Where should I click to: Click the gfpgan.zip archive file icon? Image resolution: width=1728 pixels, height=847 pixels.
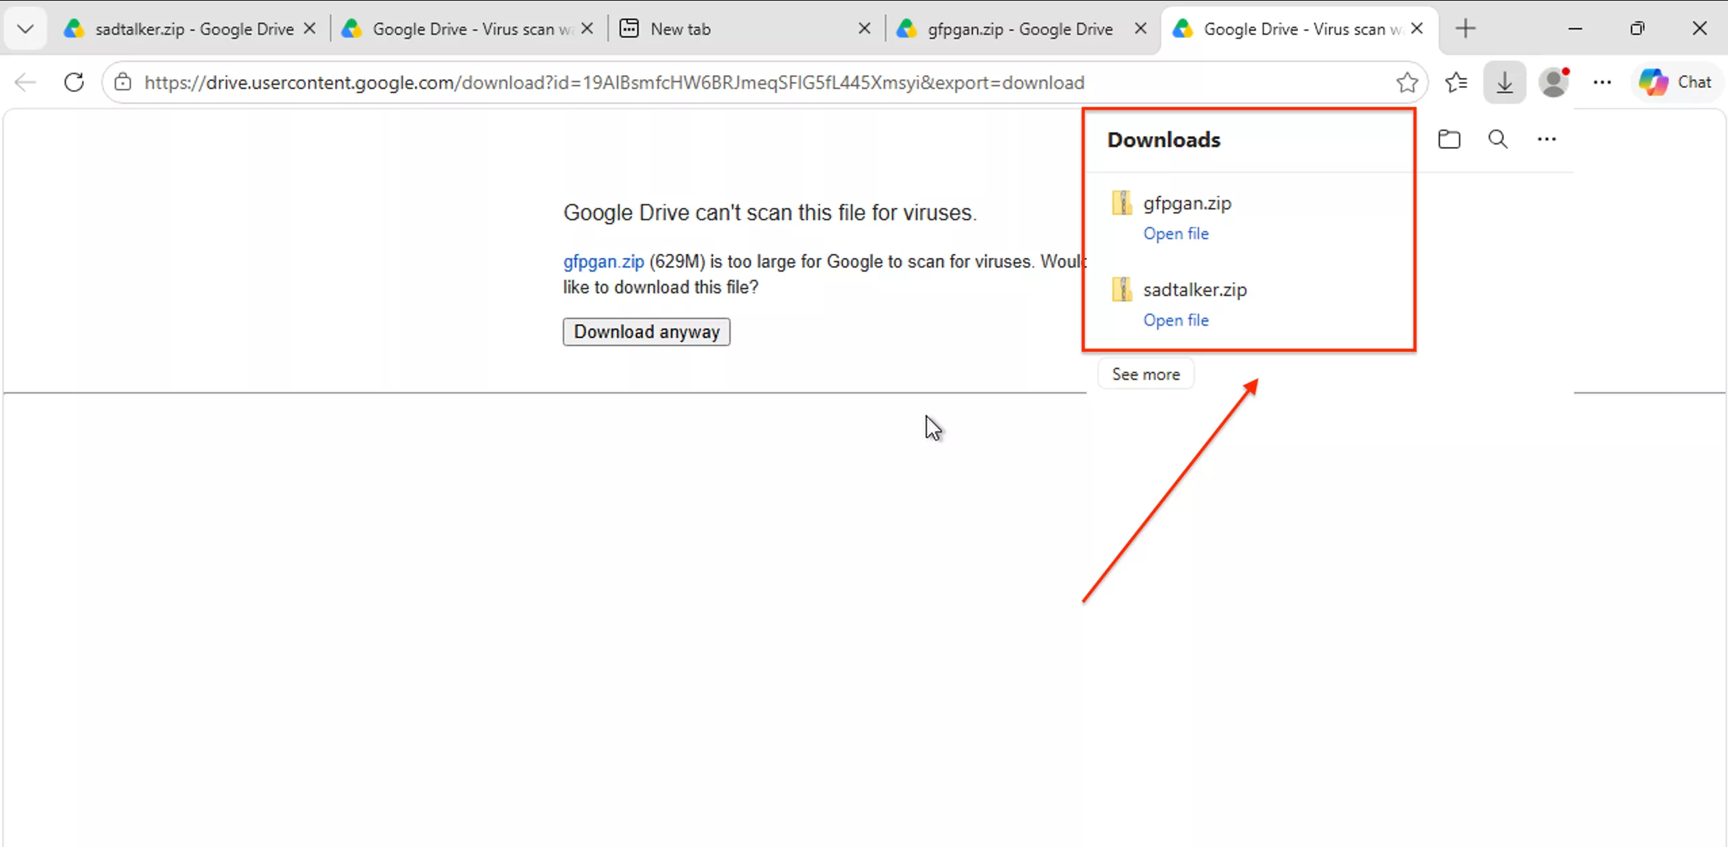click(1122, 203)
